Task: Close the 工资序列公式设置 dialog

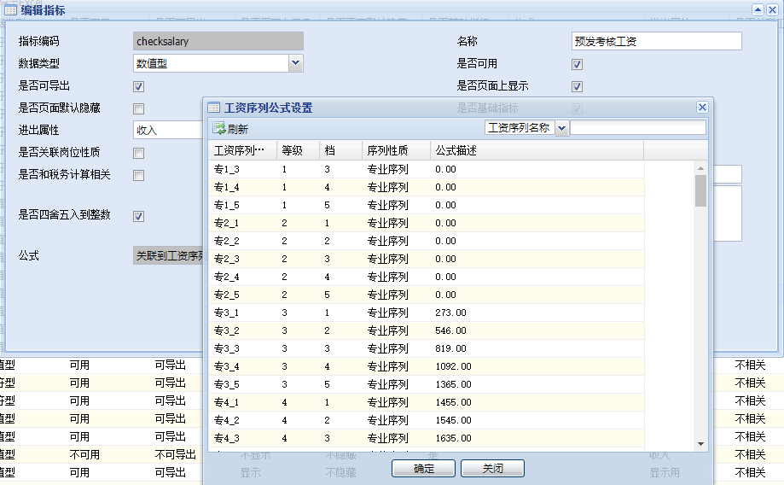Action: pyautogui.click(x=702, y=107)
